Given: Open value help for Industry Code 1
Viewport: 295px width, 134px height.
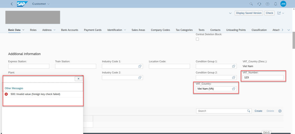Looking at the screenshot, I should (x=140, y=66).
